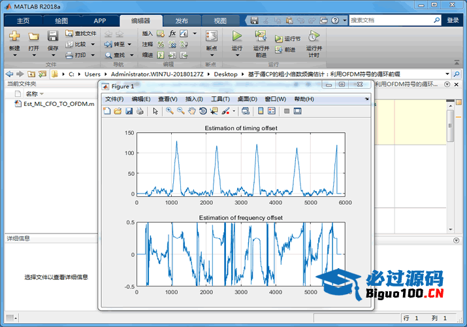Click the Open (打开) folder icon
467x327 pixels.
(34, 36)
